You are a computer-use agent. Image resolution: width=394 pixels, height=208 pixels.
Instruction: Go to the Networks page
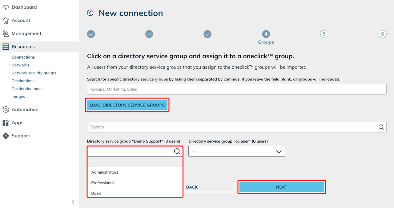click(x=20, y=65)
